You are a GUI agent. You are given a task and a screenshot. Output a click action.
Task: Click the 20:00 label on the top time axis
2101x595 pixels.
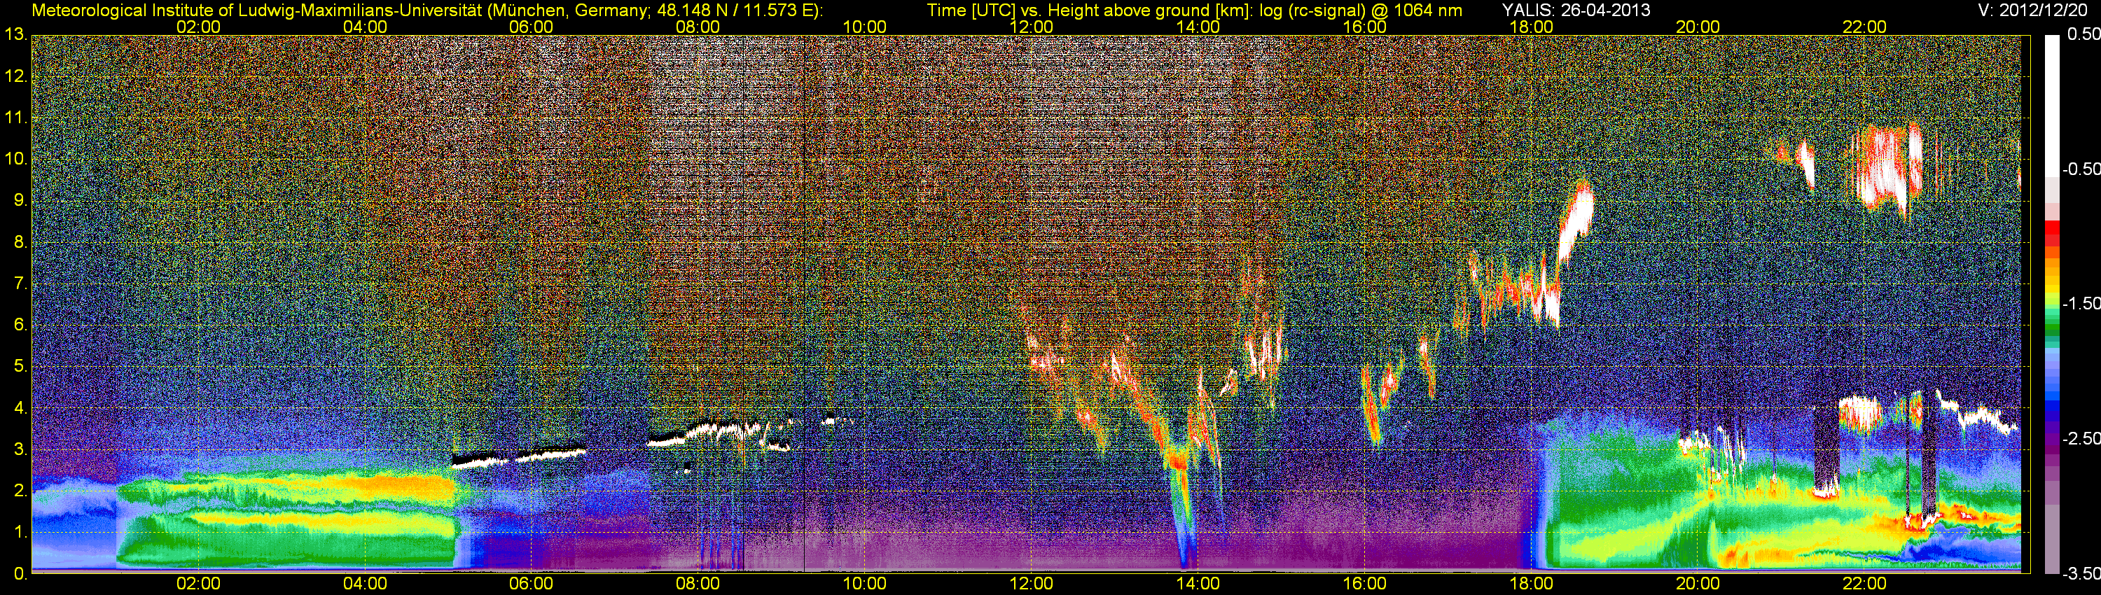coord(1698,27)
